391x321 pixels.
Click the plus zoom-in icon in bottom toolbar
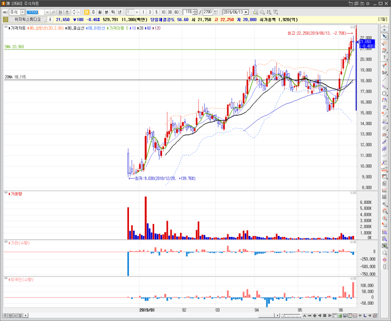[x=315, y=316]
